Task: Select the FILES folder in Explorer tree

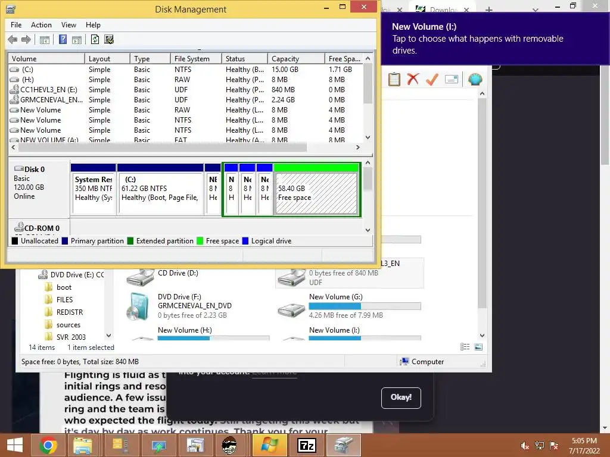Action: (x=64, y=300)
